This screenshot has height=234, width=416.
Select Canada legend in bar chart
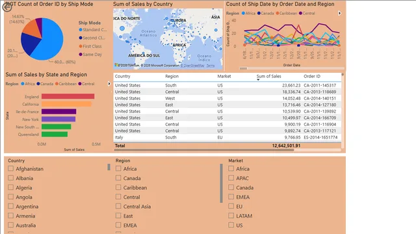tap(45, 84)
